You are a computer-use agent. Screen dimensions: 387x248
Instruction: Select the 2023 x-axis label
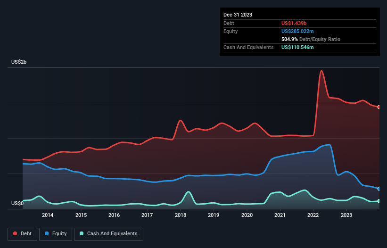pyautogui.click(x=346, y=215)
